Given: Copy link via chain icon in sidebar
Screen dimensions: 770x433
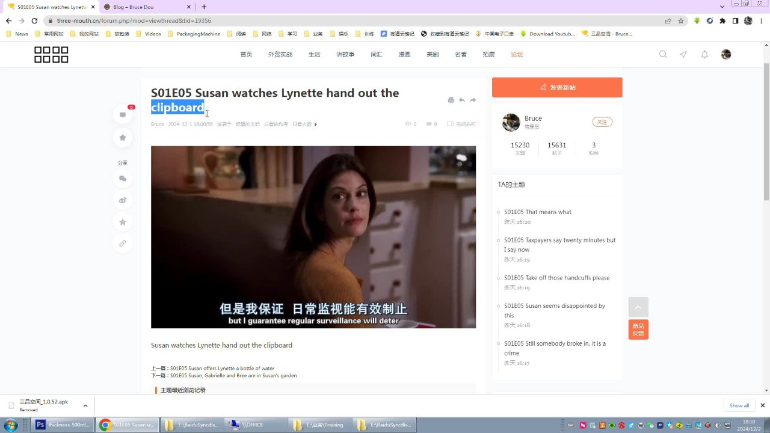Looking at the screenshot, I should point(123,244).
